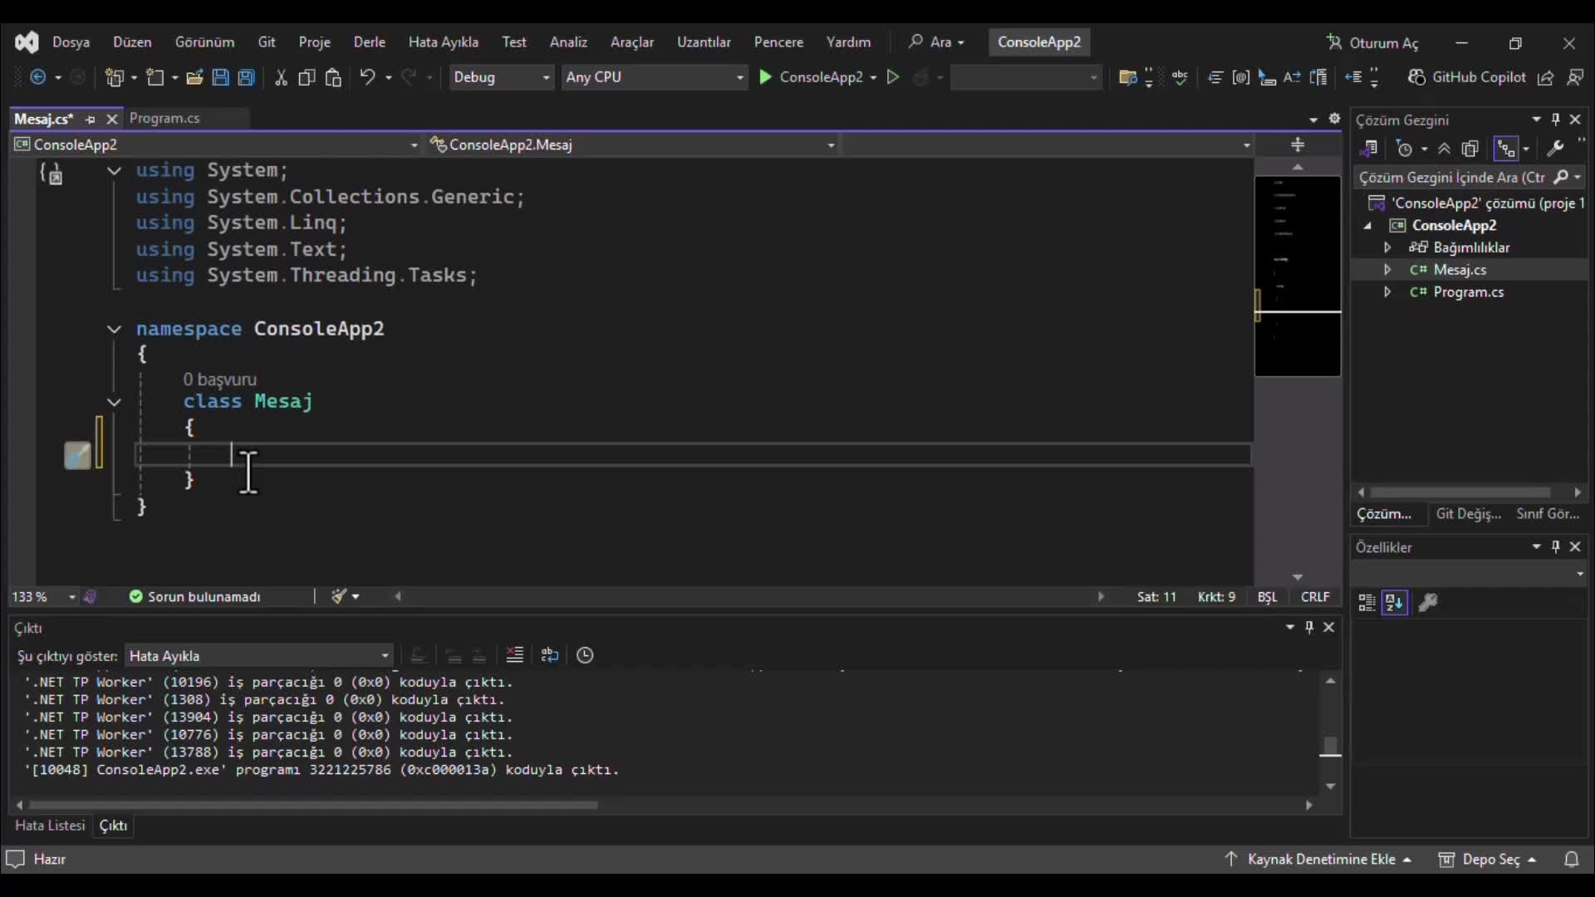Collapse the class Mesaj code block
The width and height of the screenshot is (1595, 897).
click(x=114, y=402)
